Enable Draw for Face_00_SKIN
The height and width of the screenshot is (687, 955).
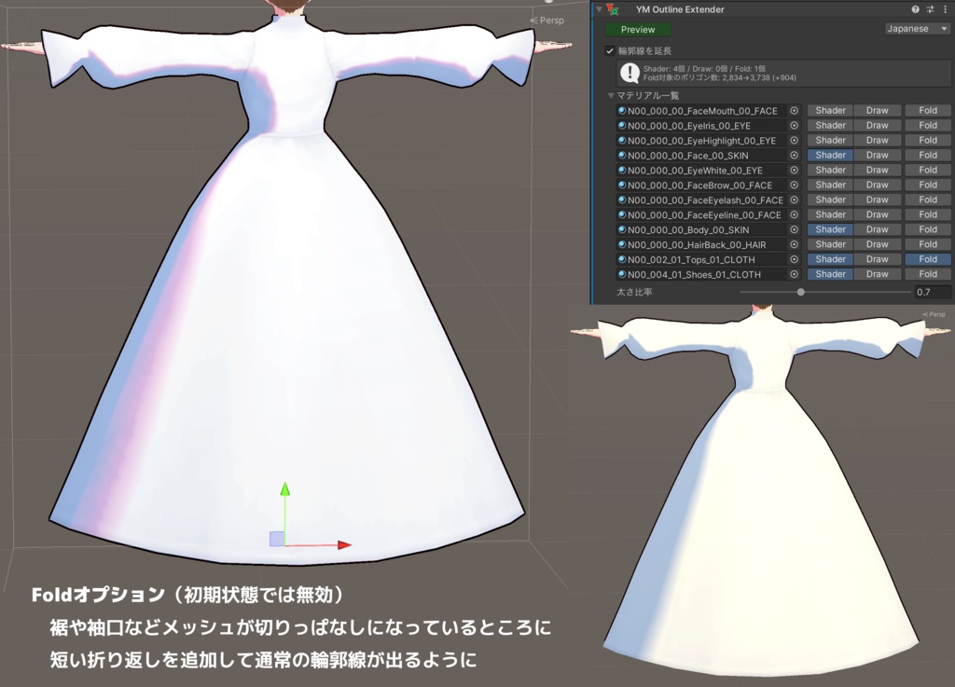(x=877, y=155)
